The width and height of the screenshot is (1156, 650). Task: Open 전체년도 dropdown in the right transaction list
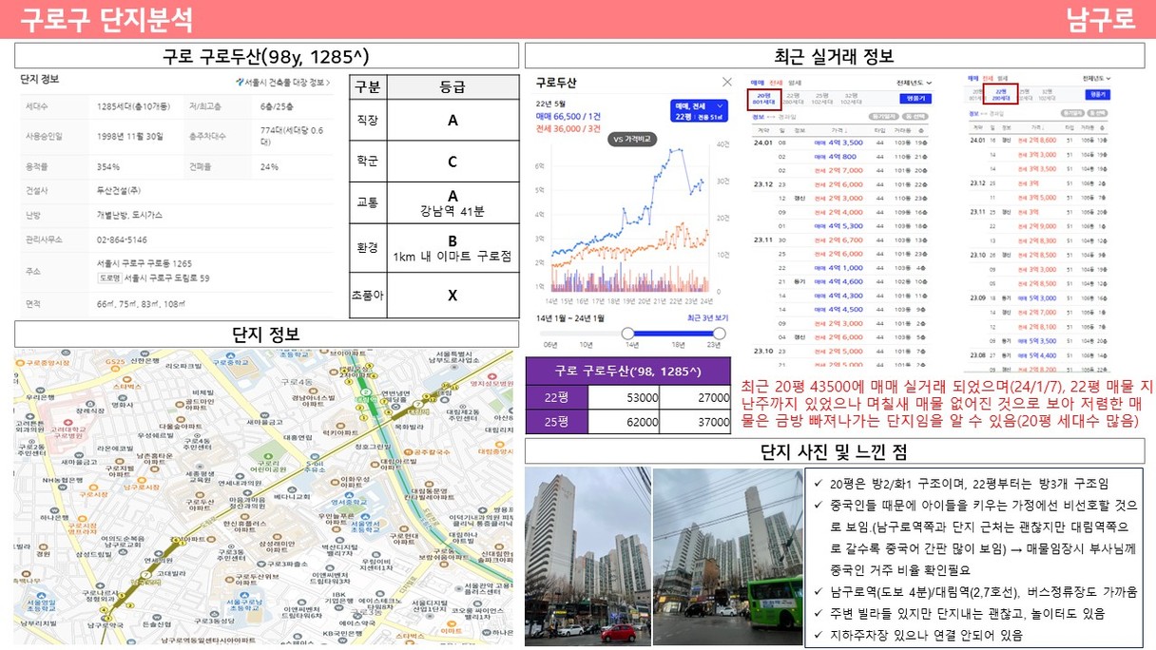coord(1097,79)
